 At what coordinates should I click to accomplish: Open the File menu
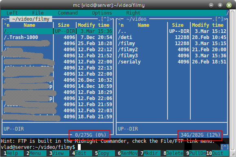coord(38,13)
